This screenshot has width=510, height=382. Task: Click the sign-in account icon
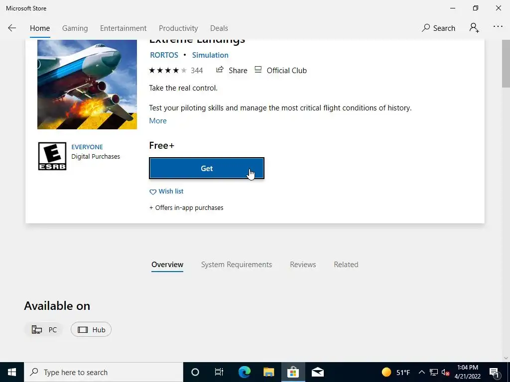(474, 28)
